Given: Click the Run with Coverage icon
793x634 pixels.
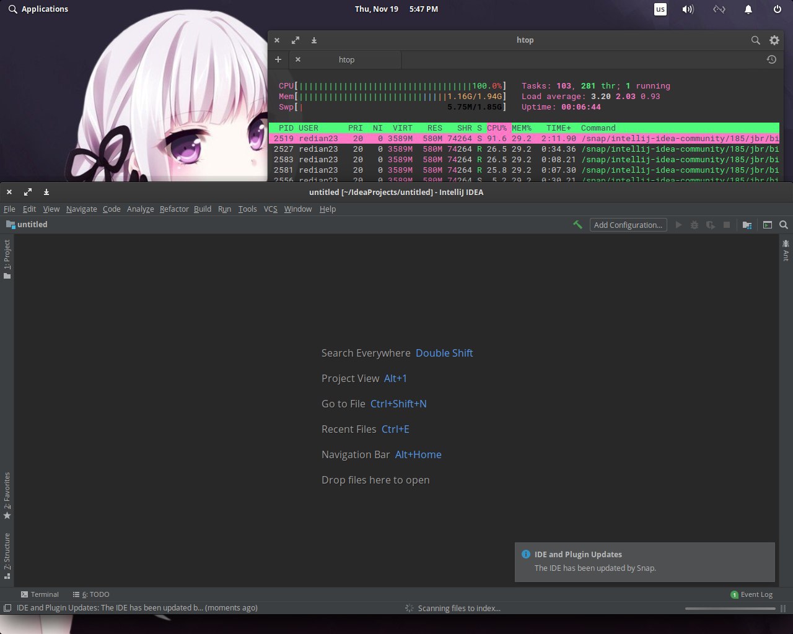Looking at the screenshot, I should point(711,225).
